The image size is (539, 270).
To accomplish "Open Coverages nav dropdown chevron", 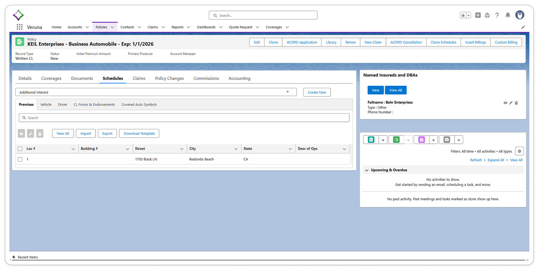I will pos(287,27).
